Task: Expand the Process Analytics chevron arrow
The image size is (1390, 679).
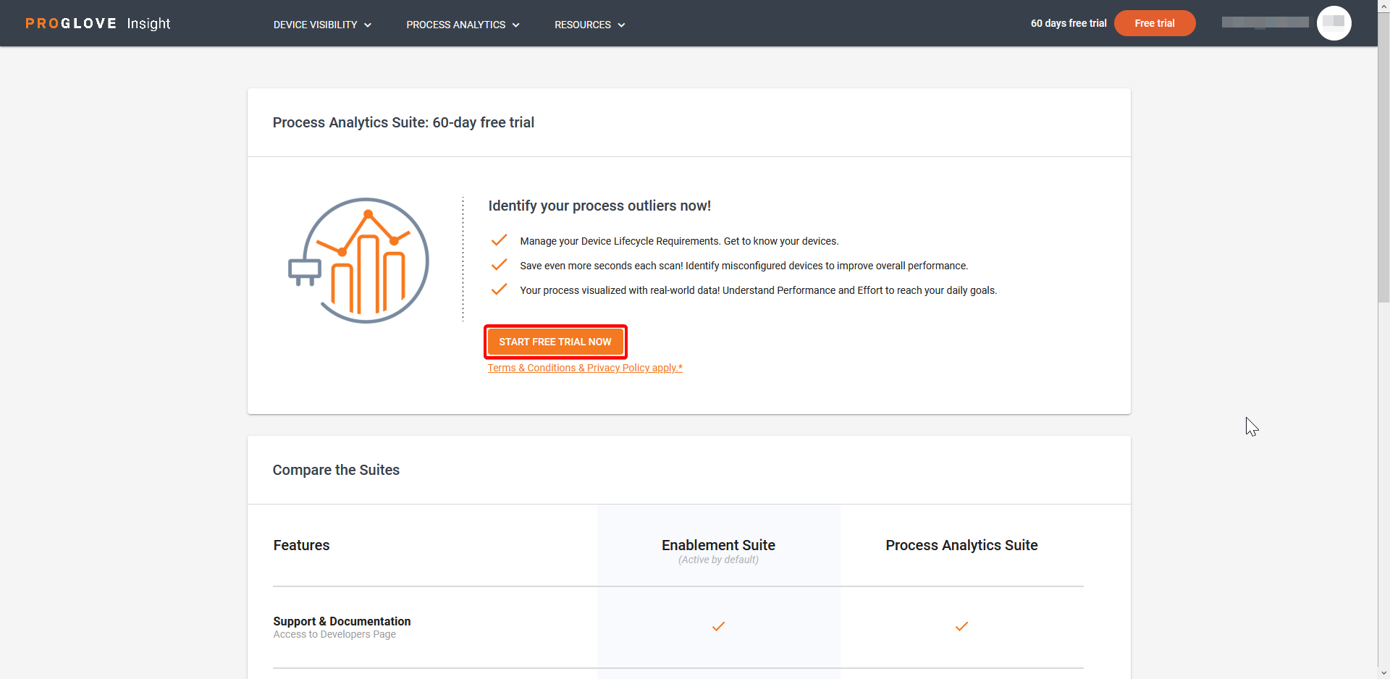Action: coord(516,25)
